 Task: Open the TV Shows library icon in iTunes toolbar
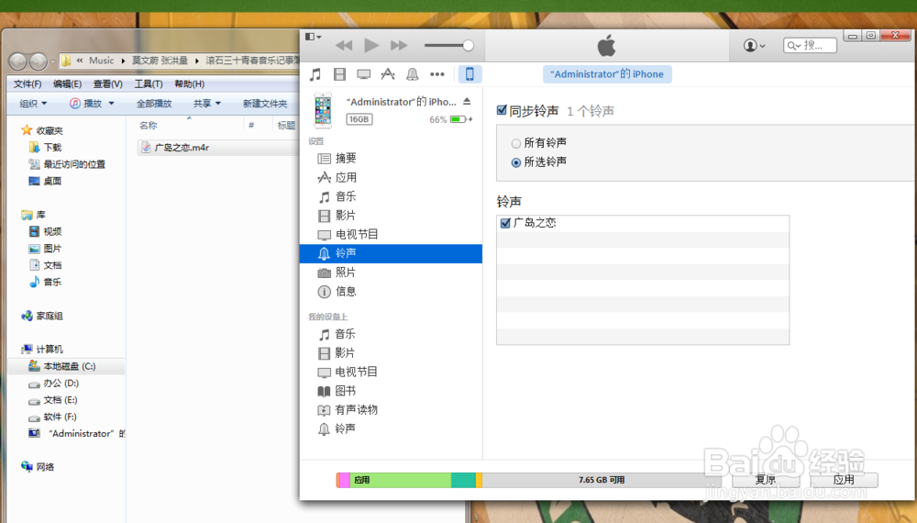(364, 74)
